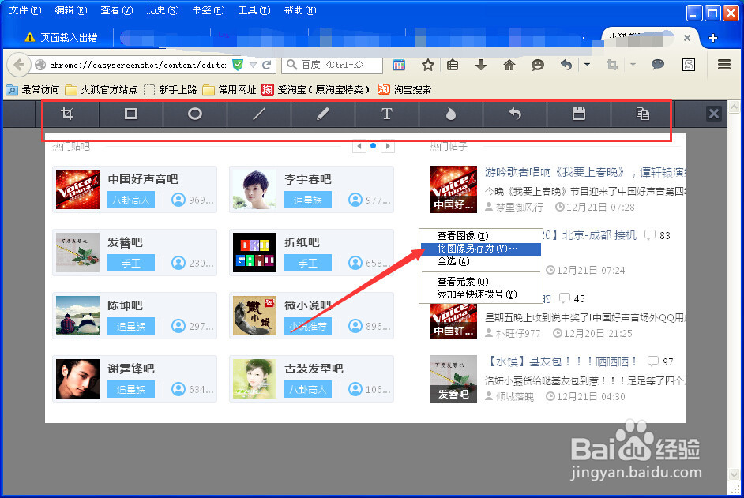
Task: Select the crop tool in editor toolbar
Action: [x=67, y=114]
